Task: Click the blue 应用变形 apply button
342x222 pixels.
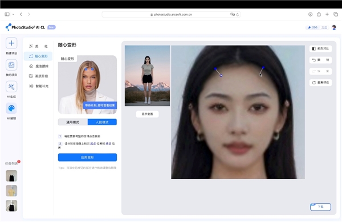Action: pos(87,157)
